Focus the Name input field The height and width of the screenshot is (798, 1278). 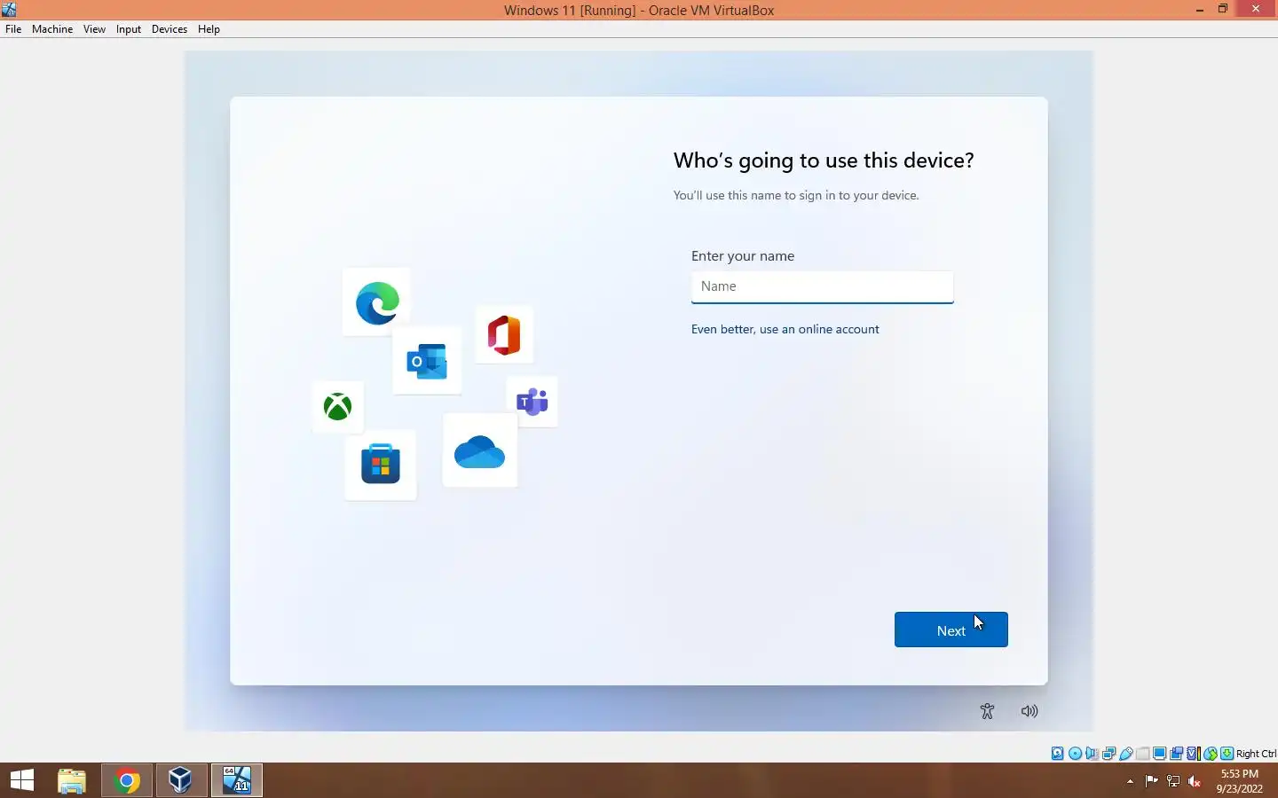[822, 286]
